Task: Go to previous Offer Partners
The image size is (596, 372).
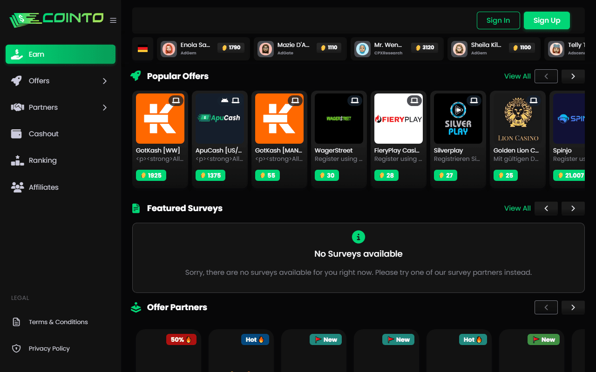Action: [x=546, y=307]
